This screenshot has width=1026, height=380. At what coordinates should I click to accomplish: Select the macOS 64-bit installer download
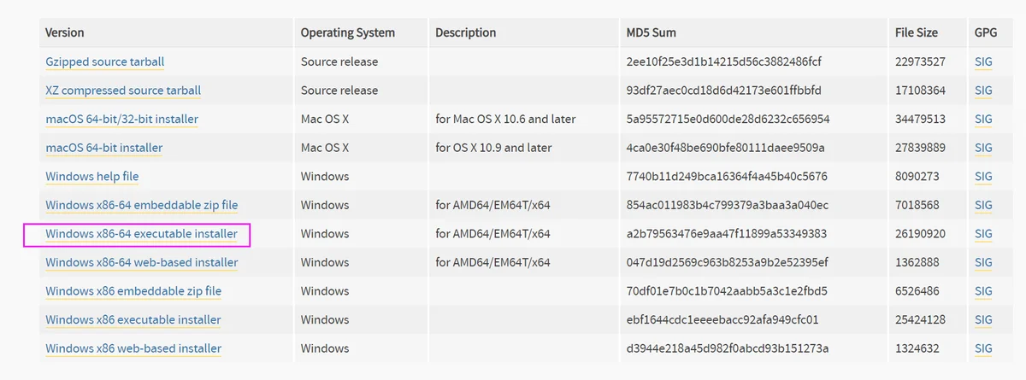[104, 148]
